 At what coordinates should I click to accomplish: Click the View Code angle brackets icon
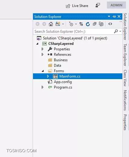(x=110, y=24)
